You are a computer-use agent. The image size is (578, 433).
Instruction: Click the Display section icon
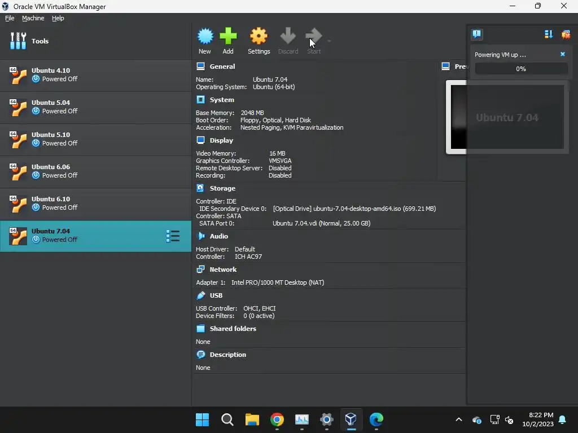200,140
